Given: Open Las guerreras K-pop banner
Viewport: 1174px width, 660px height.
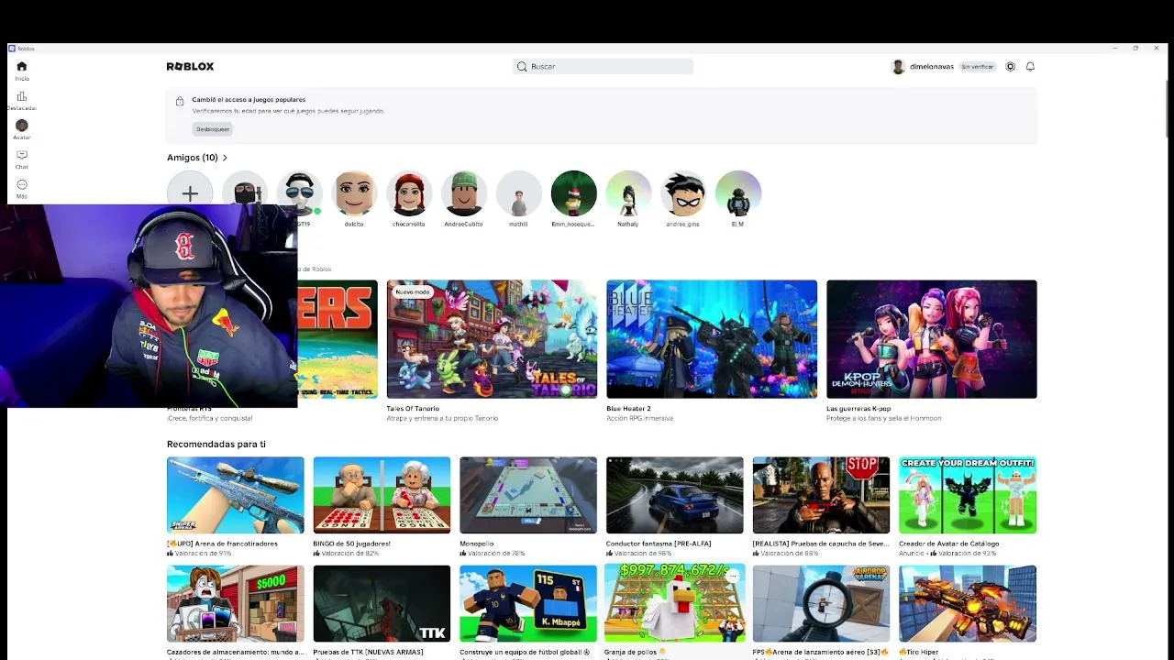Looking at the screenshot, I should click(x=932, y=339).
